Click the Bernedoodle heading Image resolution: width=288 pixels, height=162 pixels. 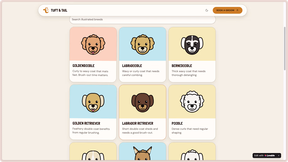tap(182, 66)
